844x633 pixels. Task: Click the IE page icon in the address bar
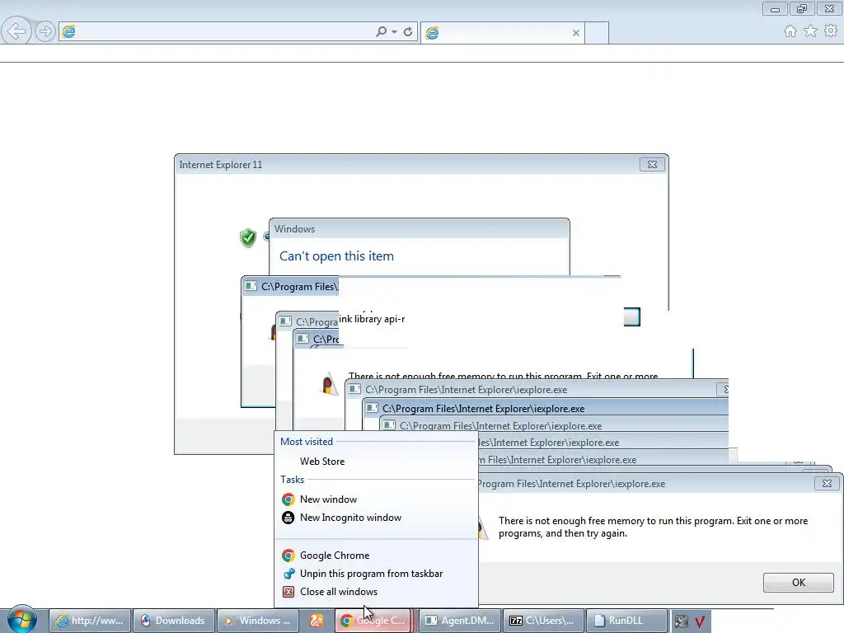tap(69, 32)
